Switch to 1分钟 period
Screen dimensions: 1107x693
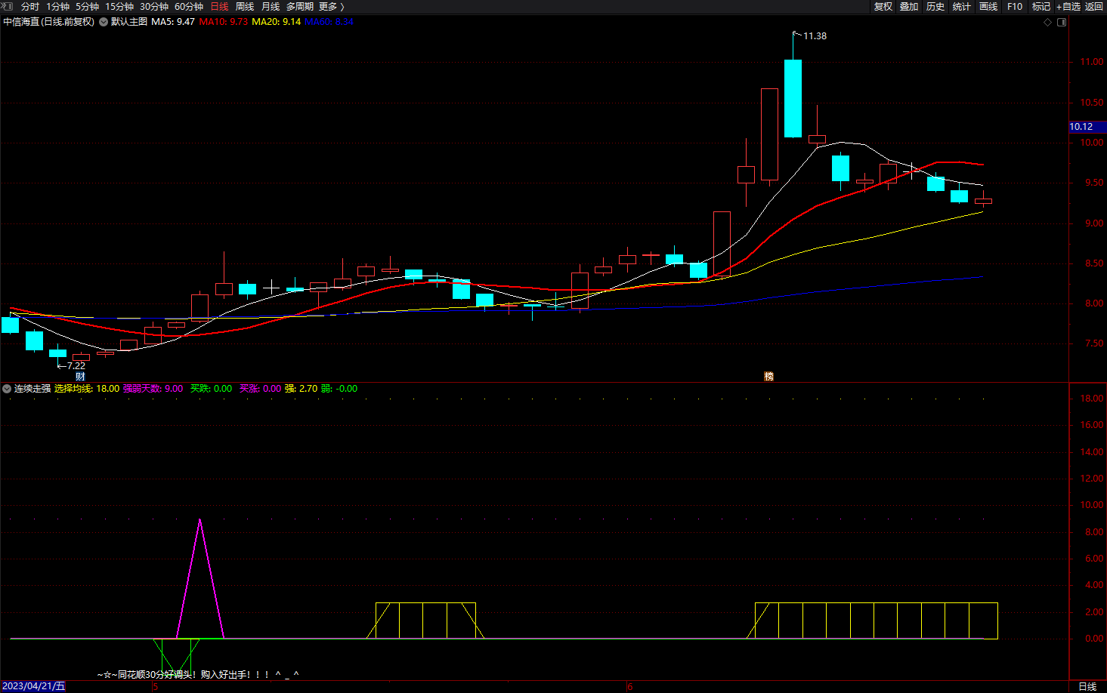point(57,6)
